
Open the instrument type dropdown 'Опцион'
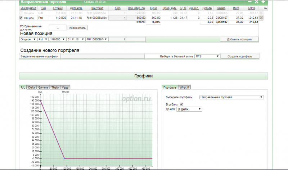[28, 39]
